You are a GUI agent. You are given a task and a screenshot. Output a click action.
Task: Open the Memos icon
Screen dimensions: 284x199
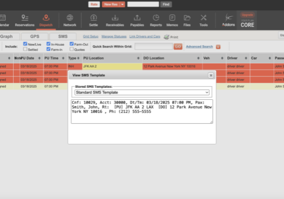click(x=172, y=17)
